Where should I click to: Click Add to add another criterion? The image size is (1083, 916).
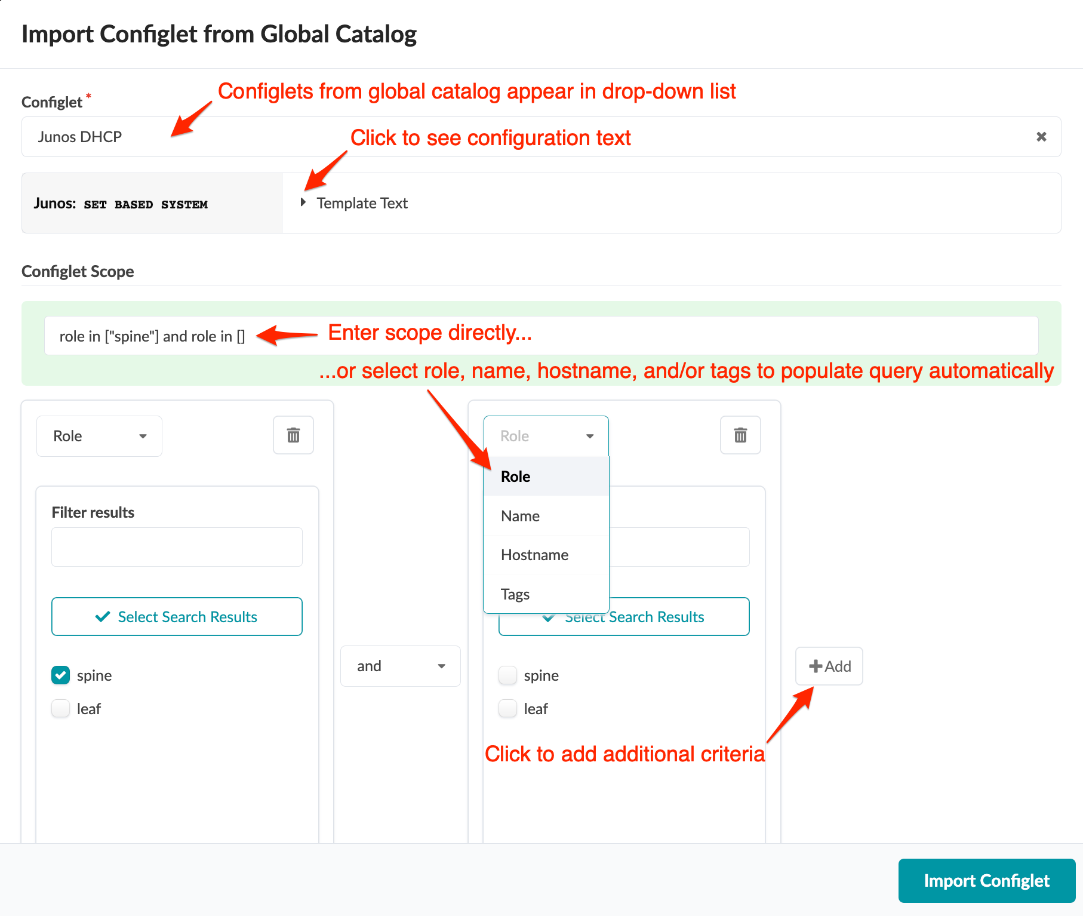829,666
